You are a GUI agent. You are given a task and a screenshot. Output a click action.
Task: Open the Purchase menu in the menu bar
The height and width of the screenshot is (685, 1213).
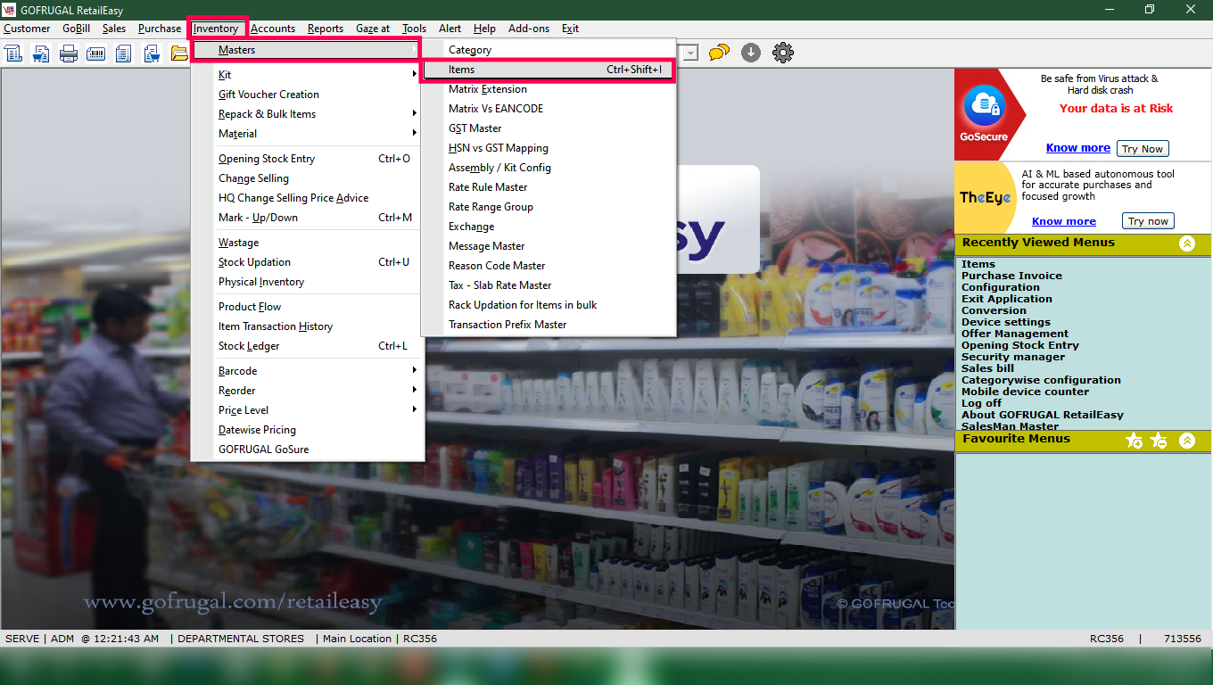tap(160, 29)
